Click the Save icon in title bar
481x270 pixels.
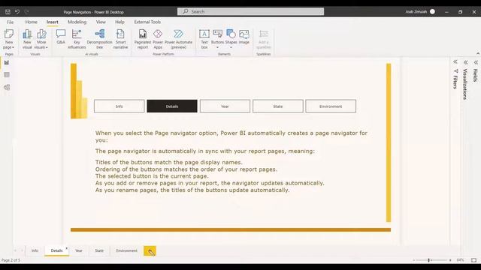(x=8, y=12)
